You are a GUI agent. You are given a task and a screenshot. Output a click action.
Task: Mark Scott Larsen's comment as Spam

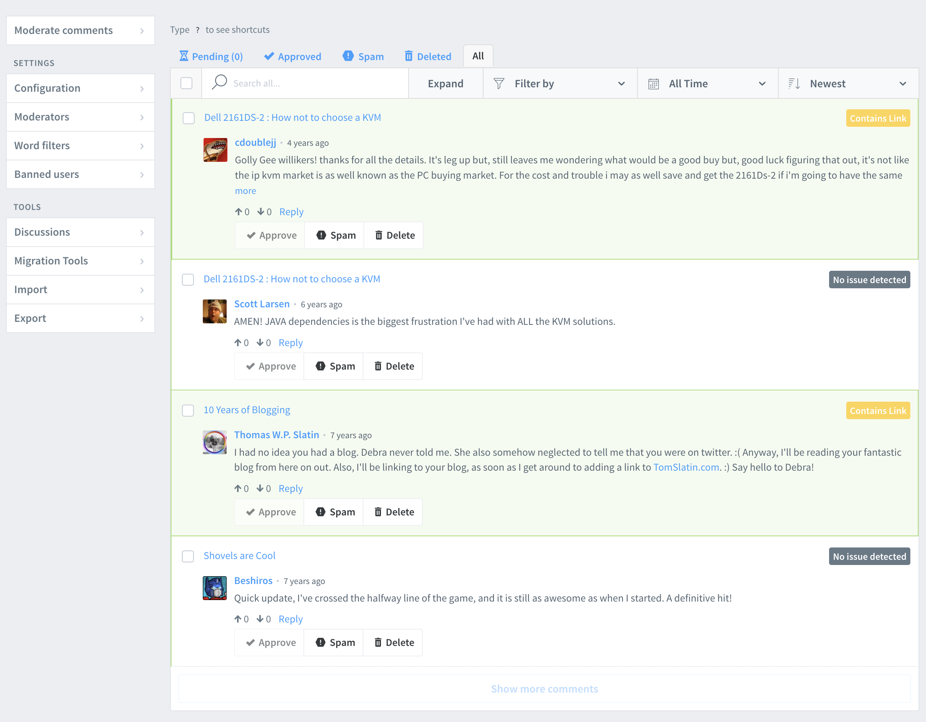click(x=334, y=366)
